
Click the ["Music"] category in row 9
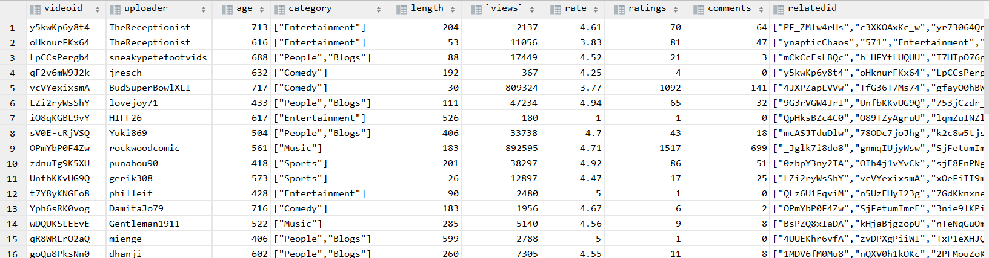pos(298,148)
